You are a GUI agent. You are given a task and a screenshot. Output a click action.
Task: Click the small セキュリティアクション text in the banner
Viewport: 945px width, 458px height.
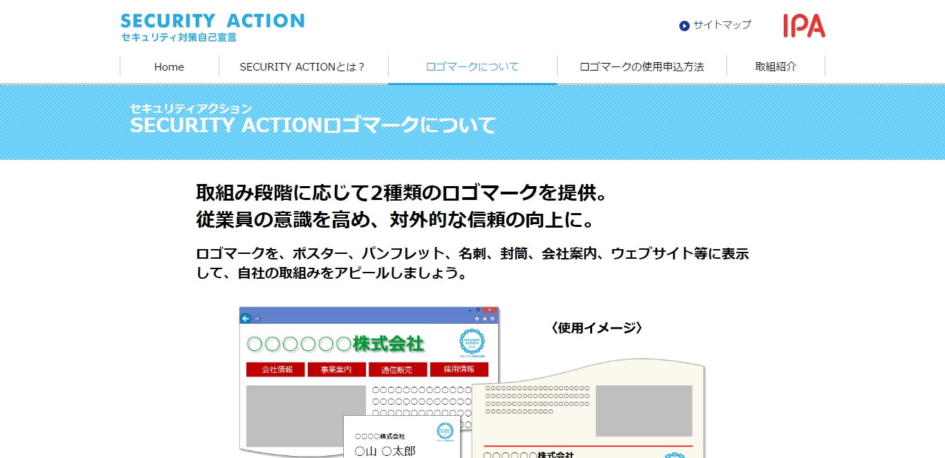[191, 109]
